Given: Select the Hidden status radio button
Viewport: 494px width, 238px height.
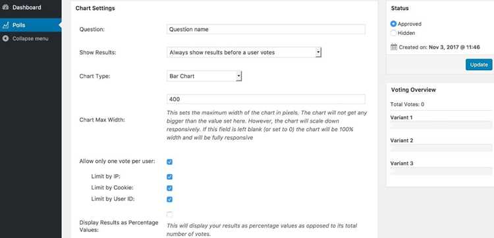Looking at the screenshot, I should click(x=393, y=33).
